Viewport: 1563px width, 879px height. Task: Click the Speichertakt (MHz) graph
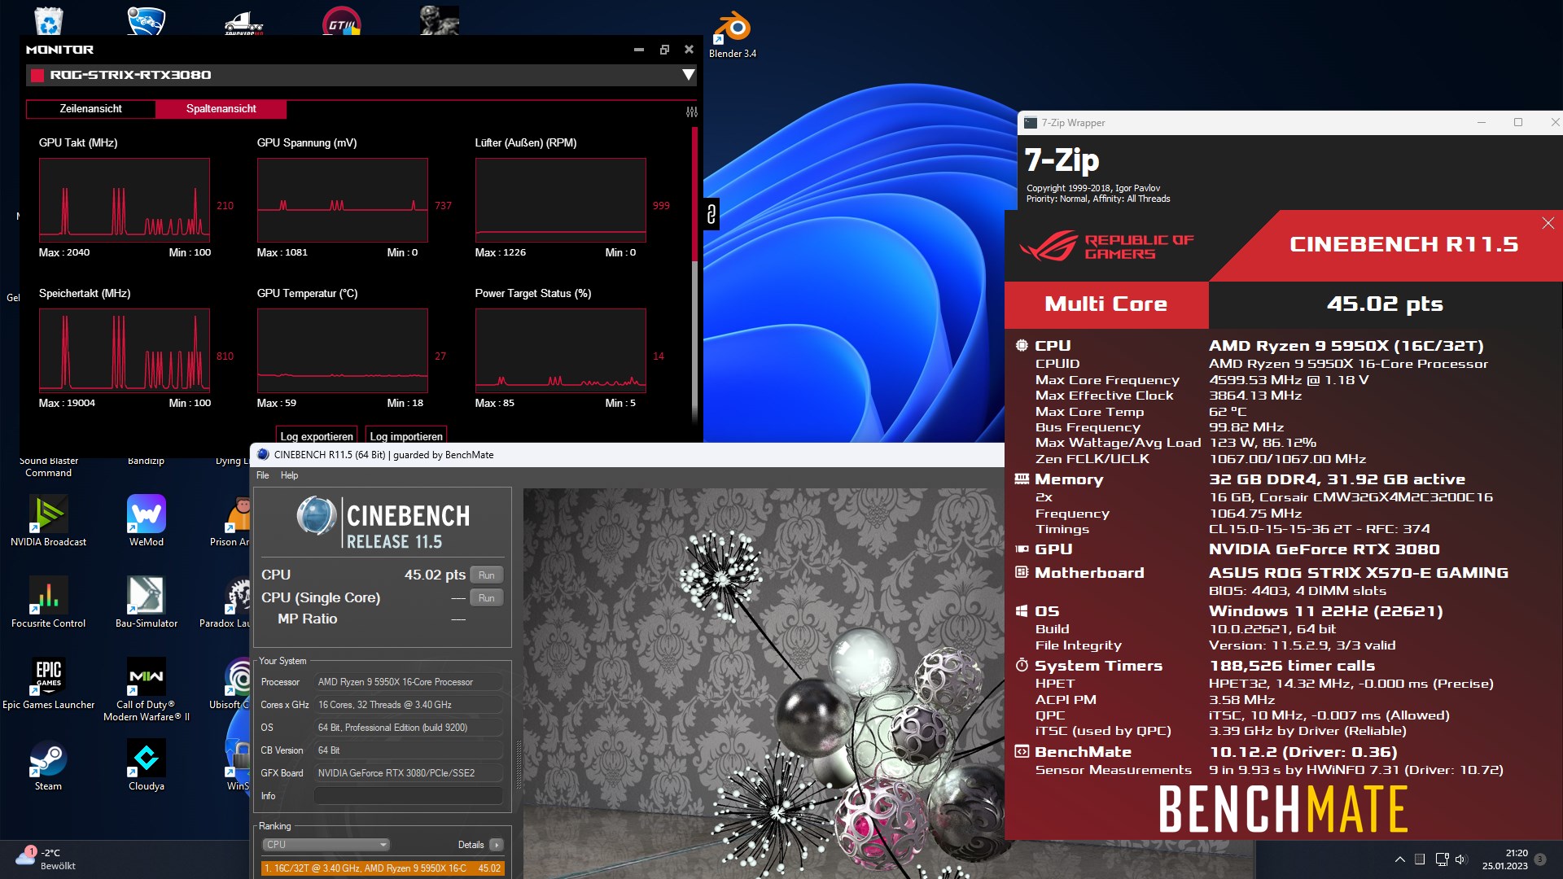coord(125,351)
